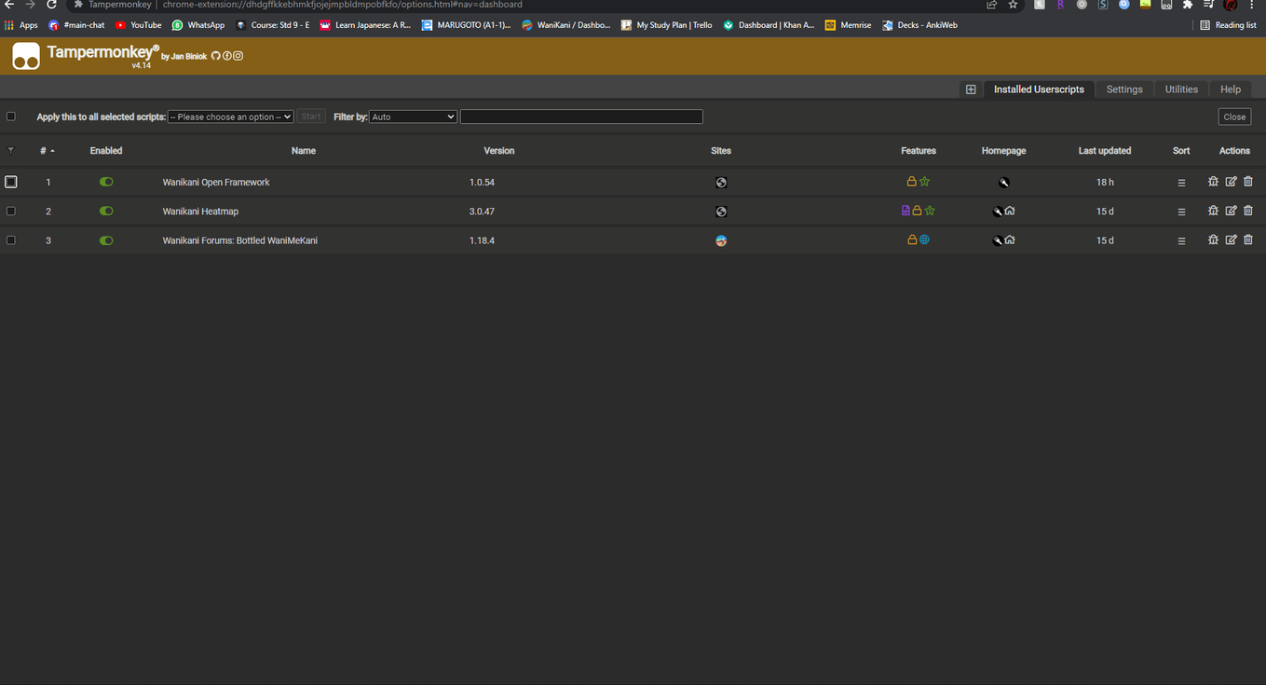The width and height of the screenshot is (1266, 685).
Task: Click the sites icon for Bottled WaniMeKani
Action: pos(721,240)
